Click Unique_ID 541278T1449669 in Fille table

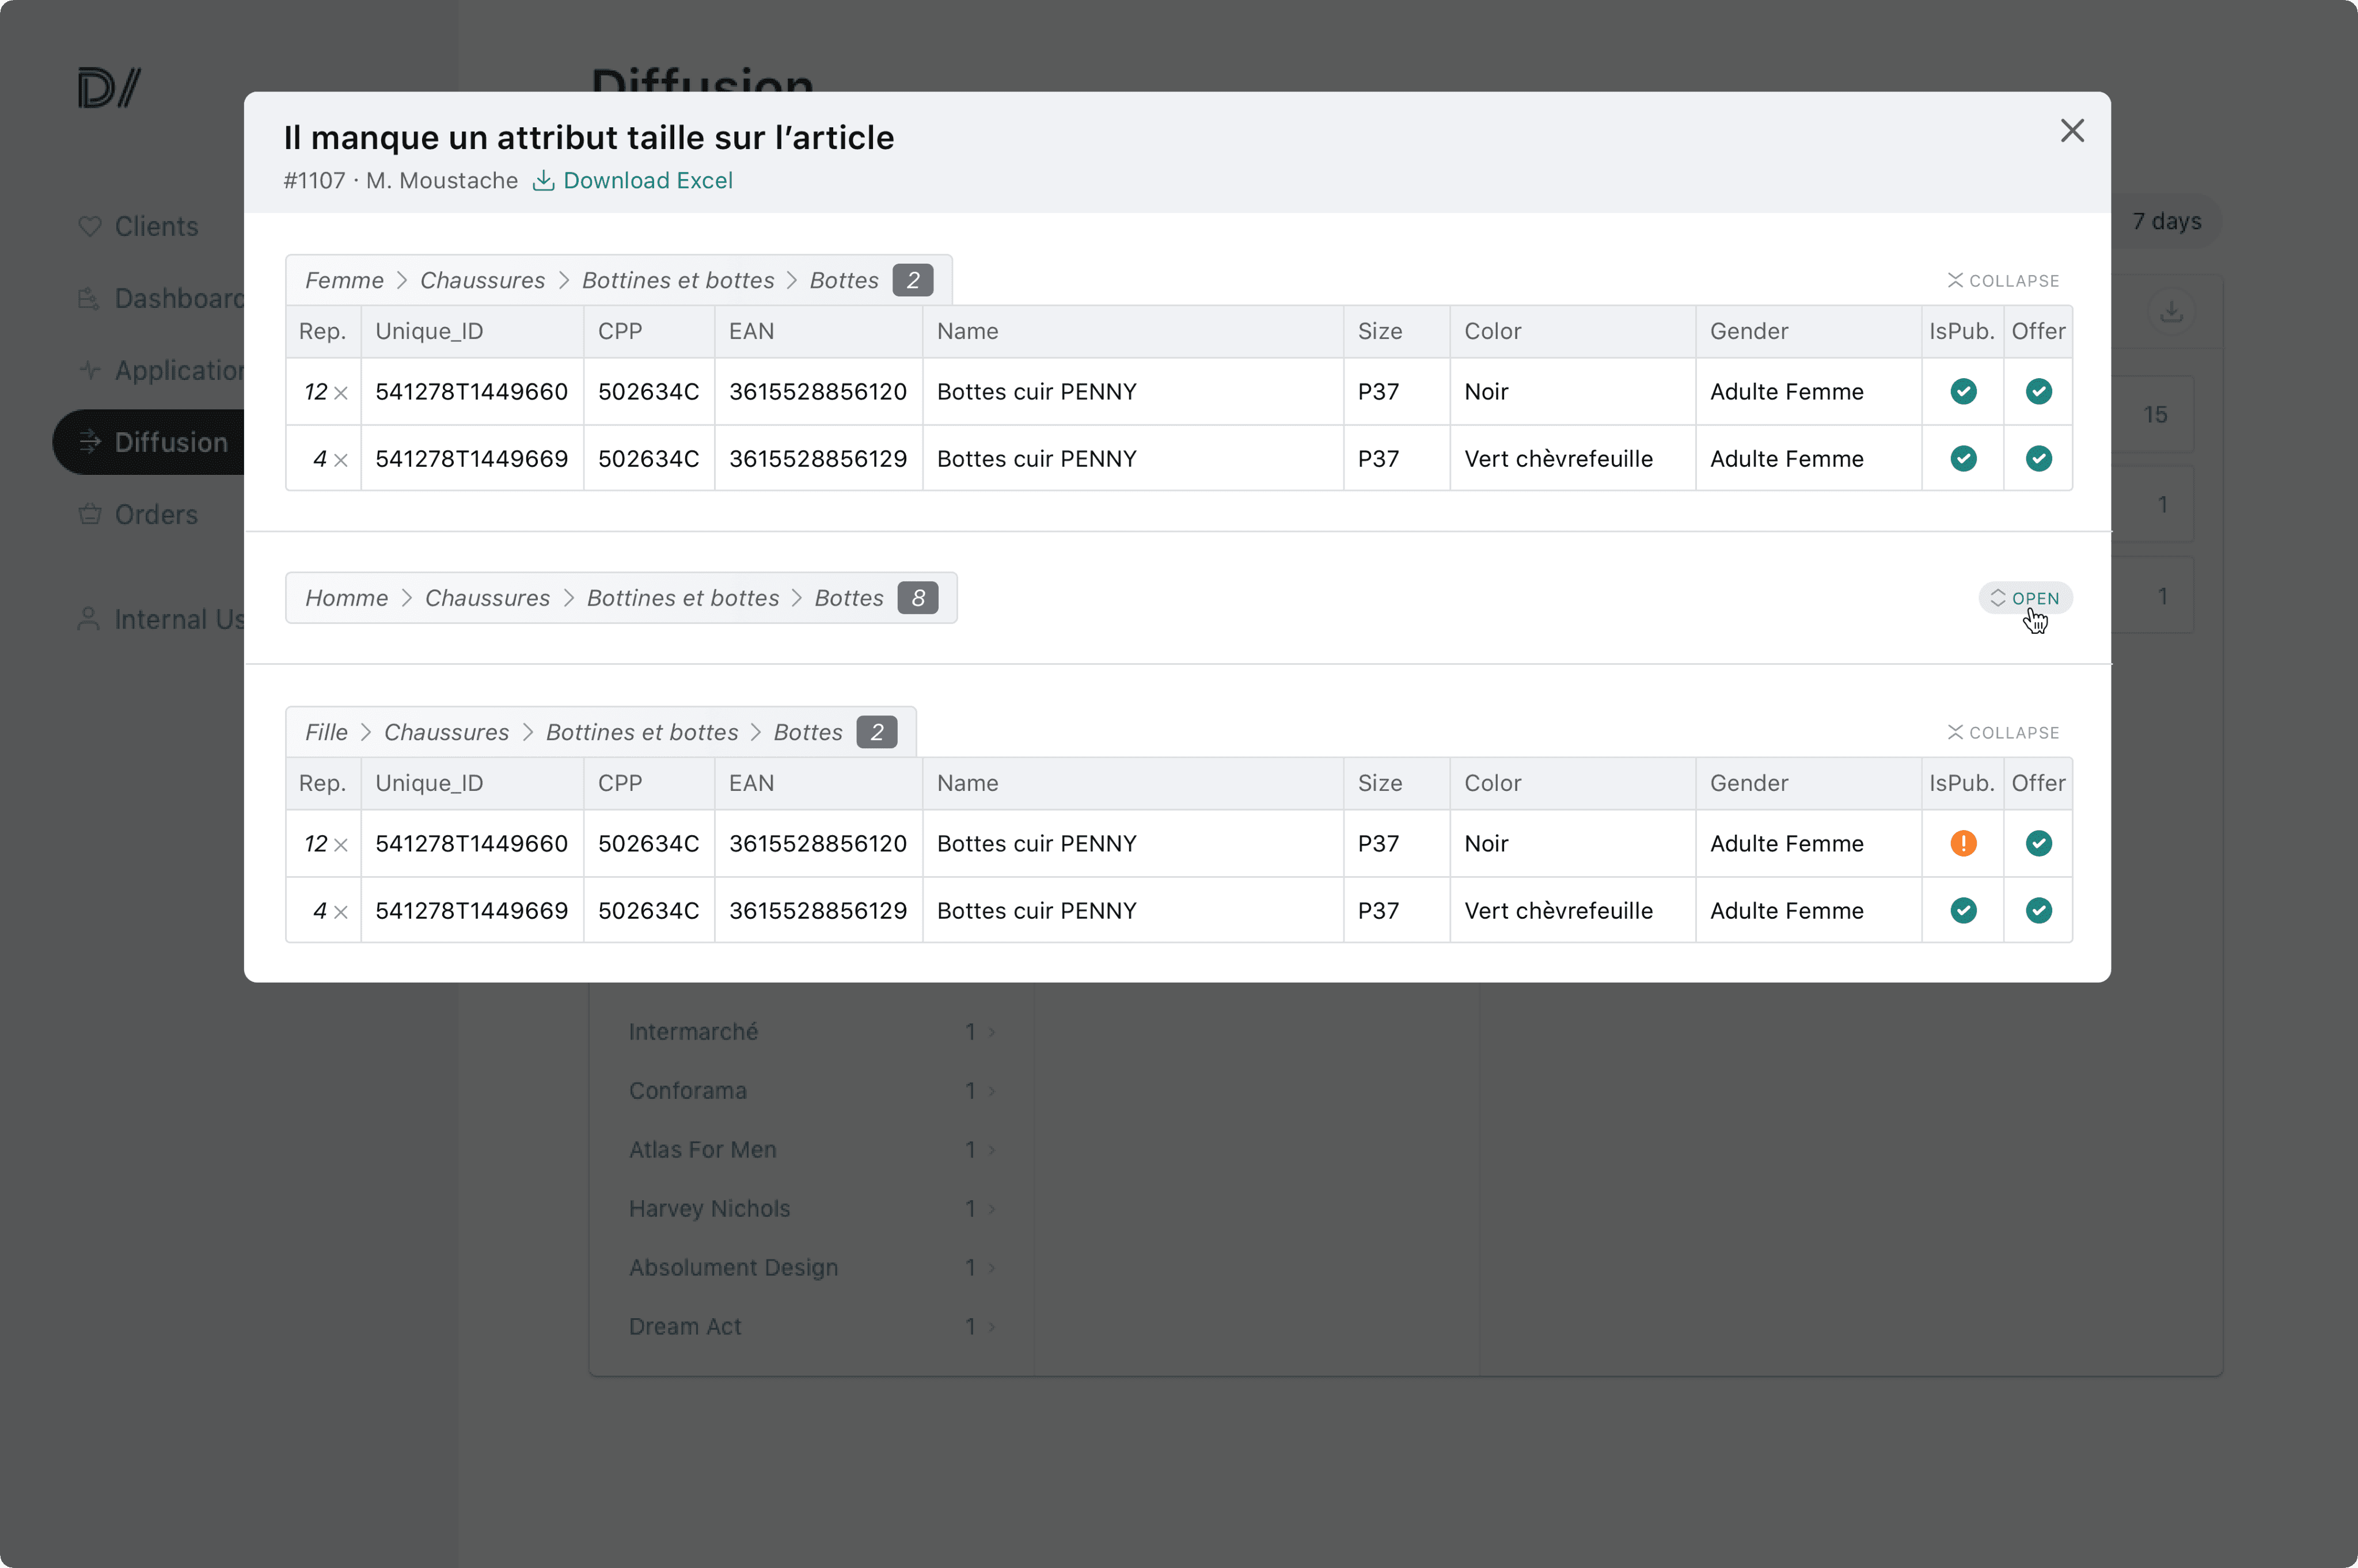471,911
